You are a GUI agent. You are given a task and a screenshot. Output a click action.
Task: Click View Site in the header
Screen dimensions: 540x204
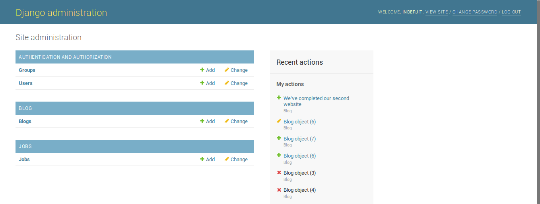point(437,12)
